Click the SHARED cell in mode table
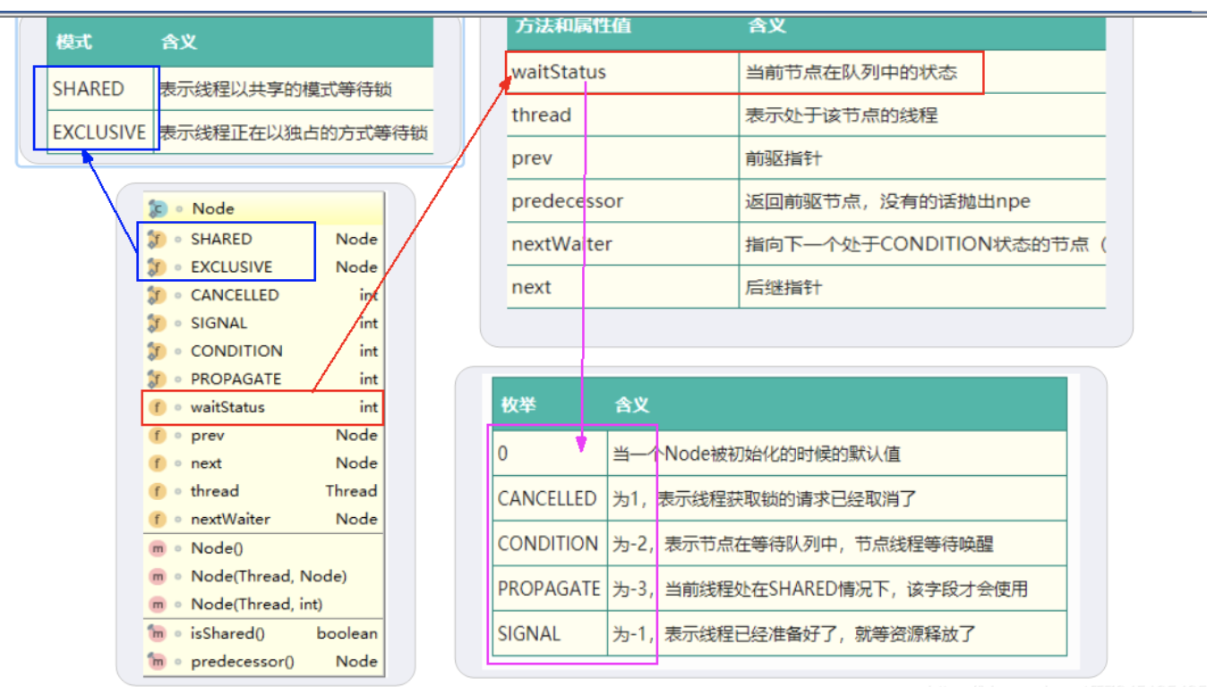 [89, 89]
